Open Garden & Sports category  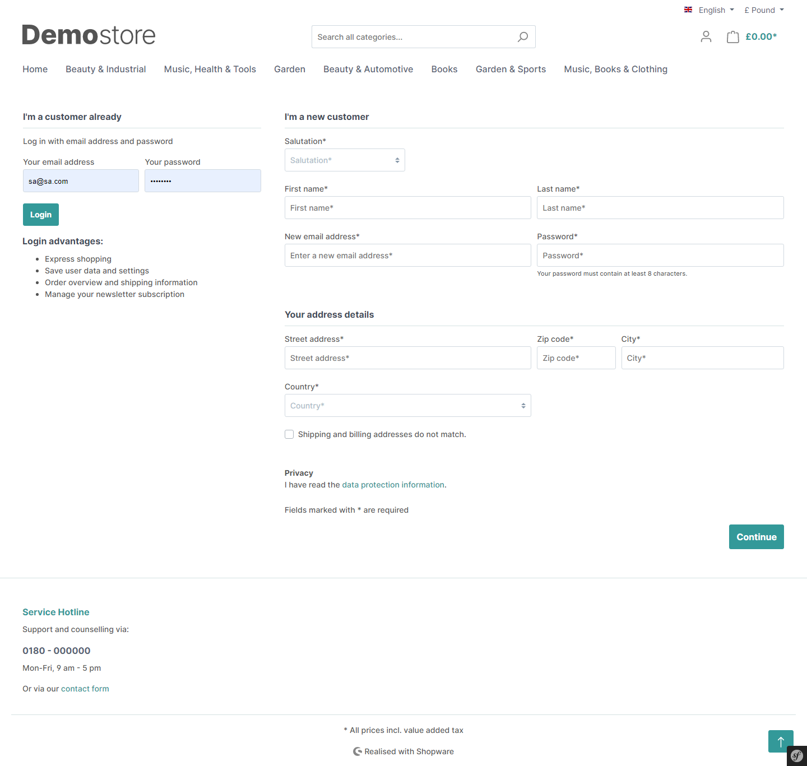[511, 69]
